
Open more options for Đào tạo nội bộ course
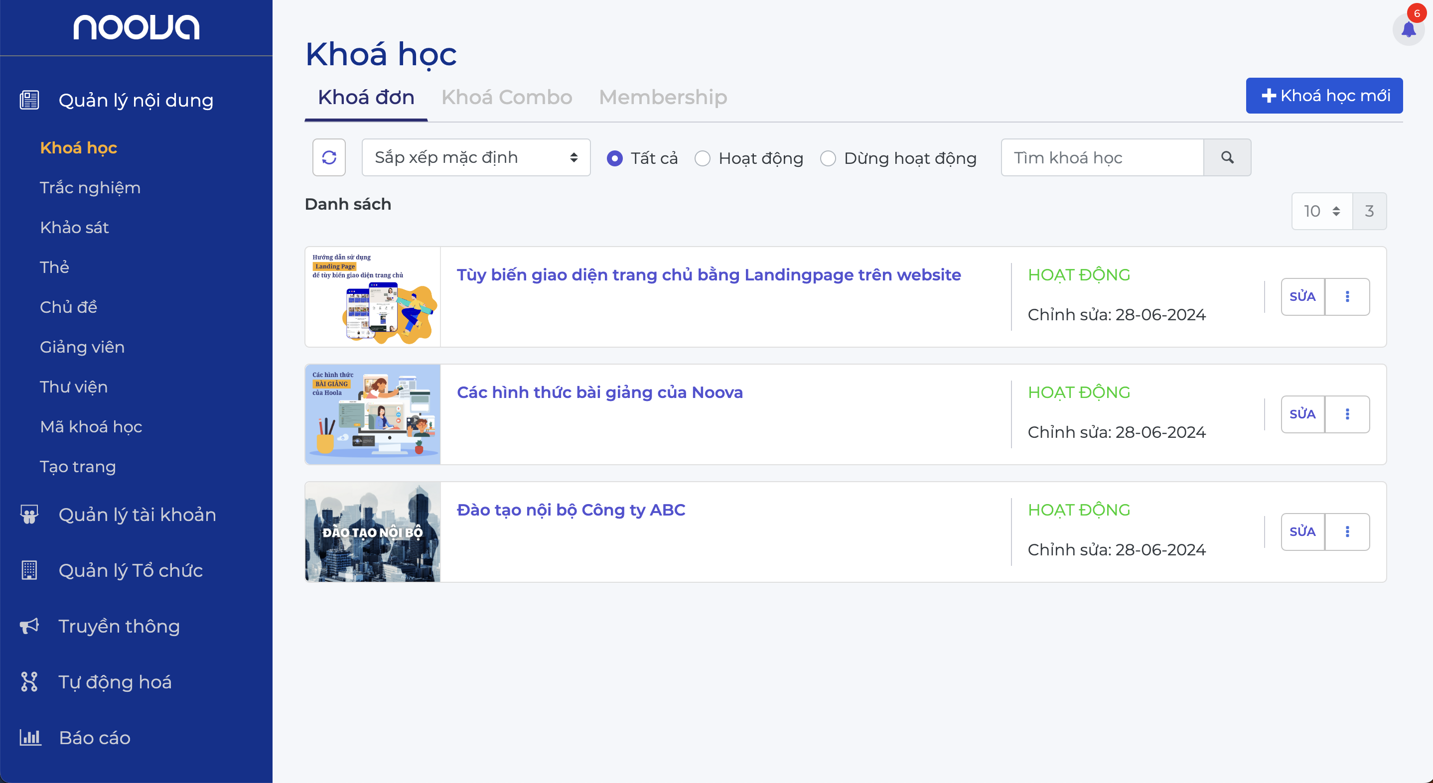(1347, 531)
